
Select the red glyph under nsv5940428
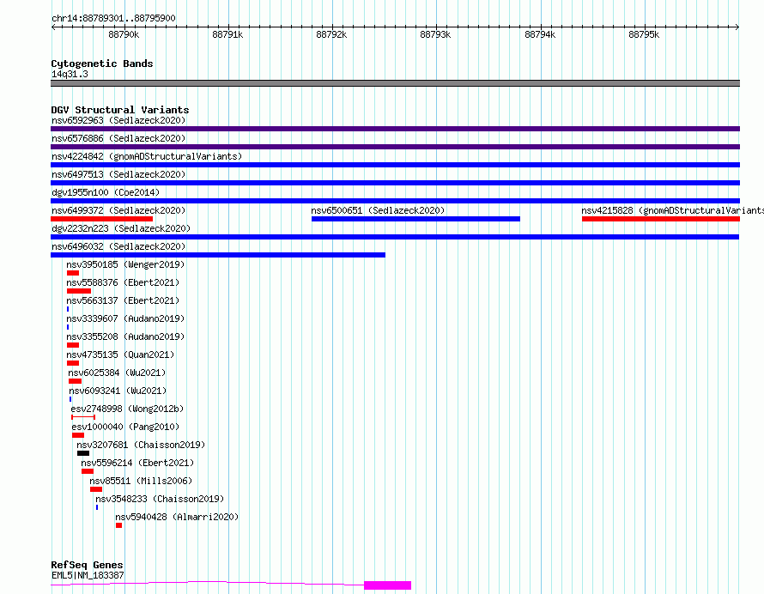118,525
